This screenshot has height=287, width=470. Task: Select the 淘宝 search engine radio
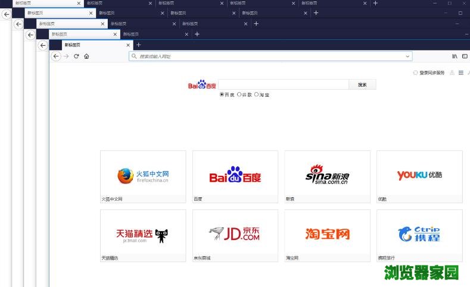pos(257,94)
